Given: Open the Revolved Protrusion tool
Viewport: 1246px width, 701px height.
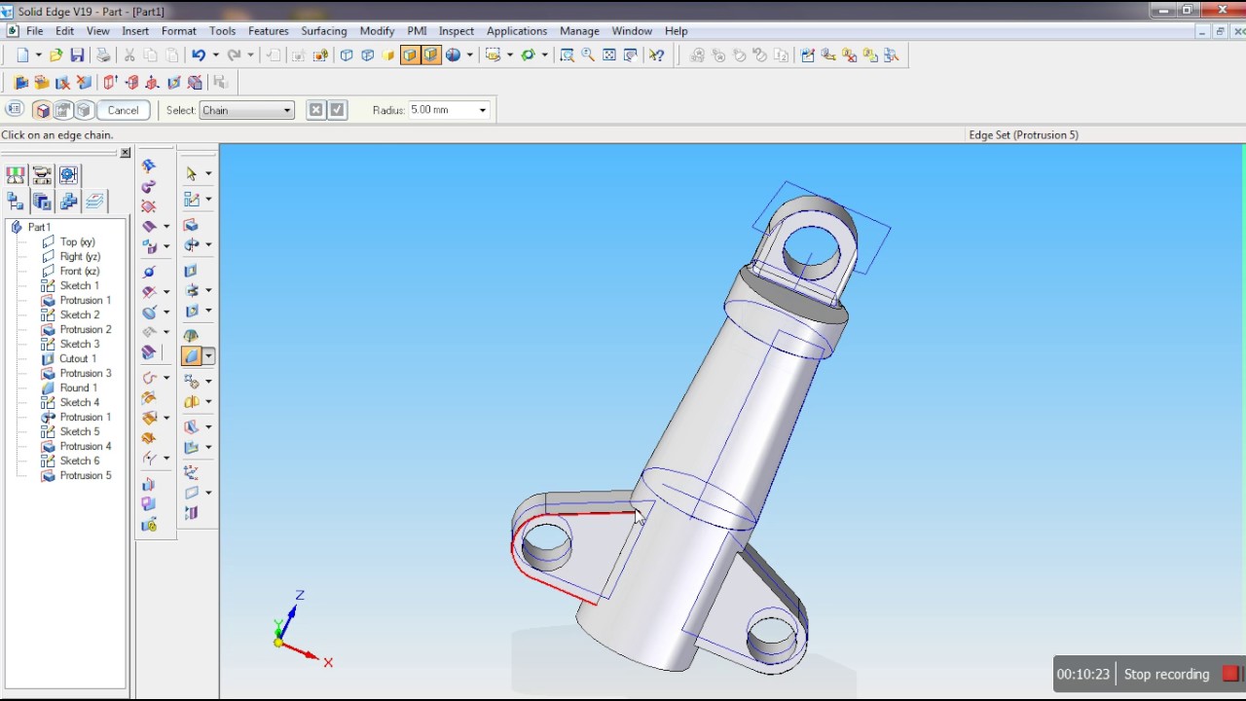Looking at the screenshot, I should [191, 244].
